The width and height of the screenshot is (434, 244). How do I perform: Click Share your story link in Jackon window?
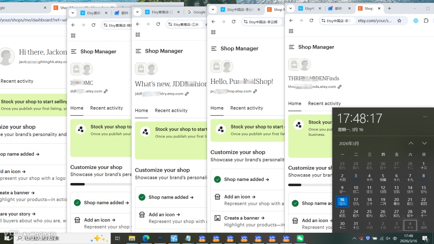[x=18, y=214]
